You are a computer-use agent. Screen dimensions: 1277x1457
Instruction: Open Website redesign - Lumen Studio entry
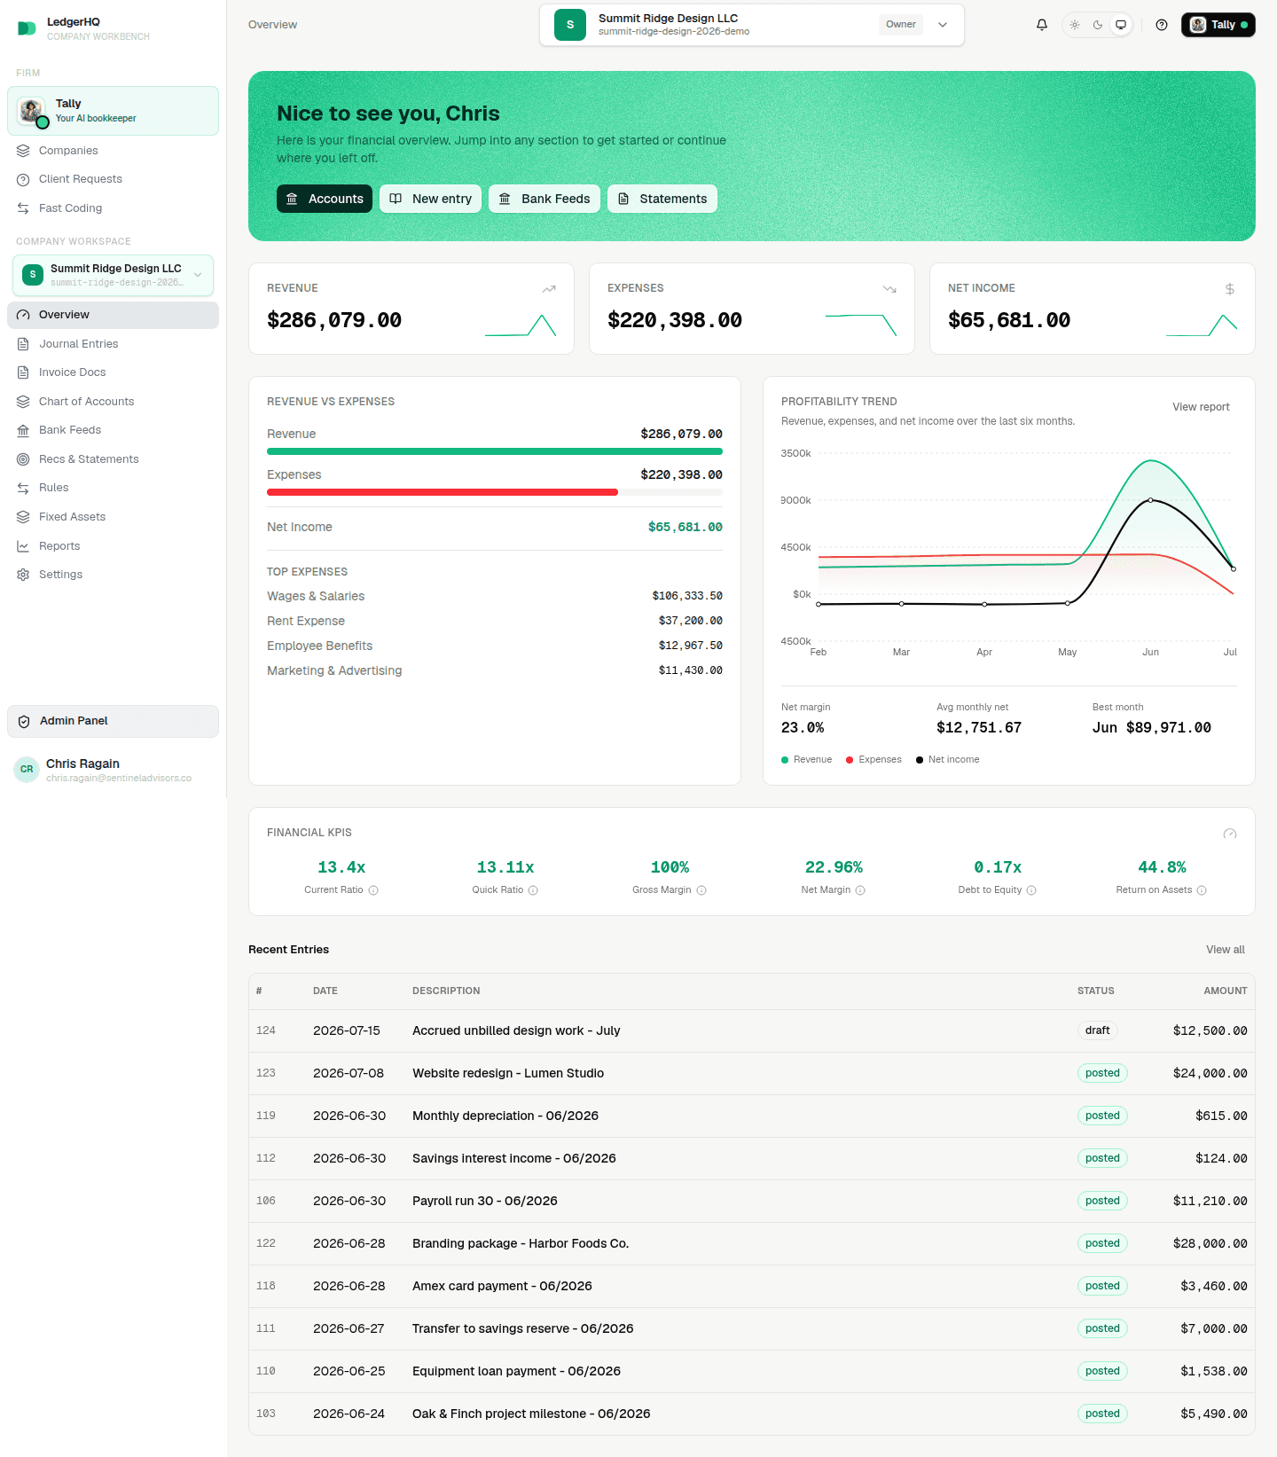click(x=752, y=1073)
